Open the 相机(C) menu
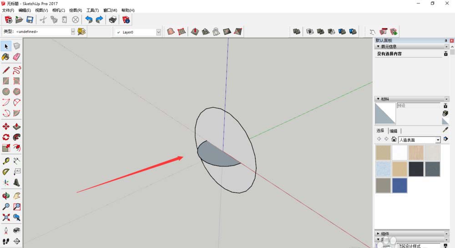Viewport: 455px width, 248px height. click(x=59, y=10)
